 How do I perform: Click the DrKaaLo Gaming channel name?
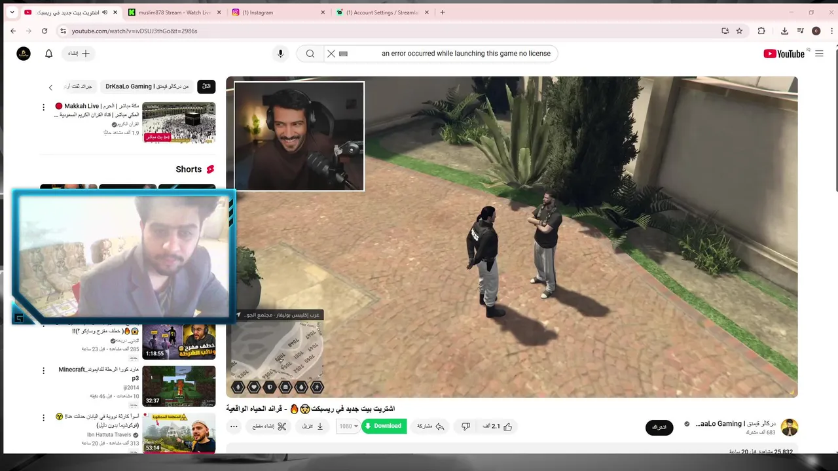pos(735,424)
